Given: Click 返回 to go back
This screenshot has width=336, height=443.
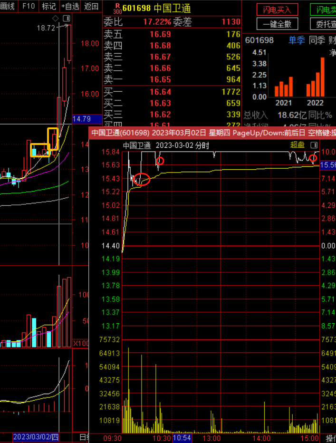Looking at the screenshot, I should [x=91, y=6].
